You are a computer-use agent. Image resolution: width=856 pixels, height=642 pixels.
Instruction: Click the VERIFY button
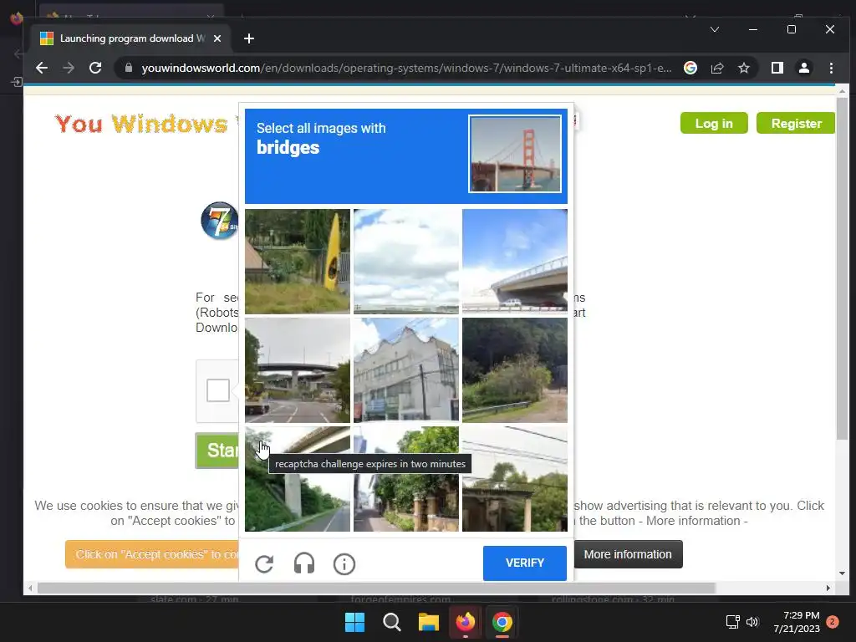525,563
